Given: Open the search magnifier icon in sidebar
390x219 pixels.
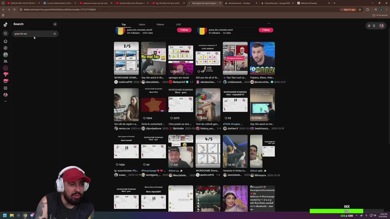Looking at the screenshot, I should (x=5, y=33).
